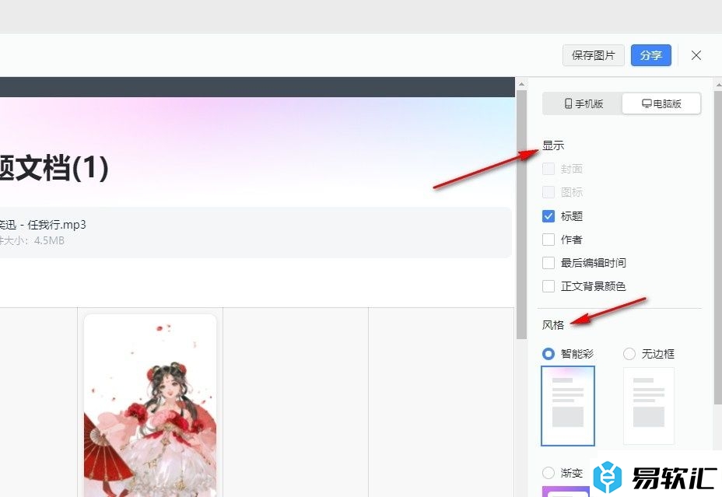This screenshot has width=722, height=497.
Task: Click the girl illustration image
Action: pyautogui.click(x=150, y=406)
